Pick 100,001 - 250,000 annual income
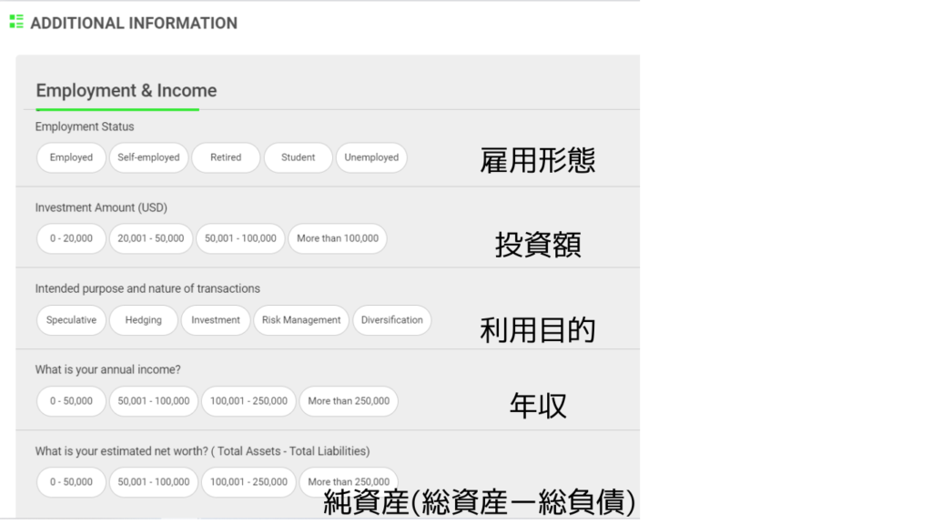The image size is (932, 524). (x=248, y=401)
